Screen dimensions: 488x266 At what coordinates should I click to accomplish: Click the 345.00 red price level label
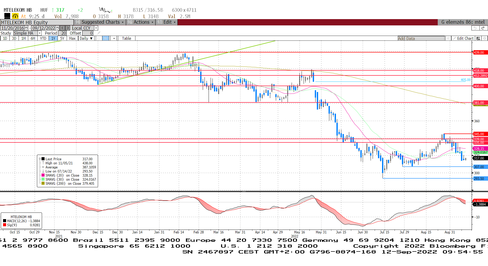pos(480,134)
